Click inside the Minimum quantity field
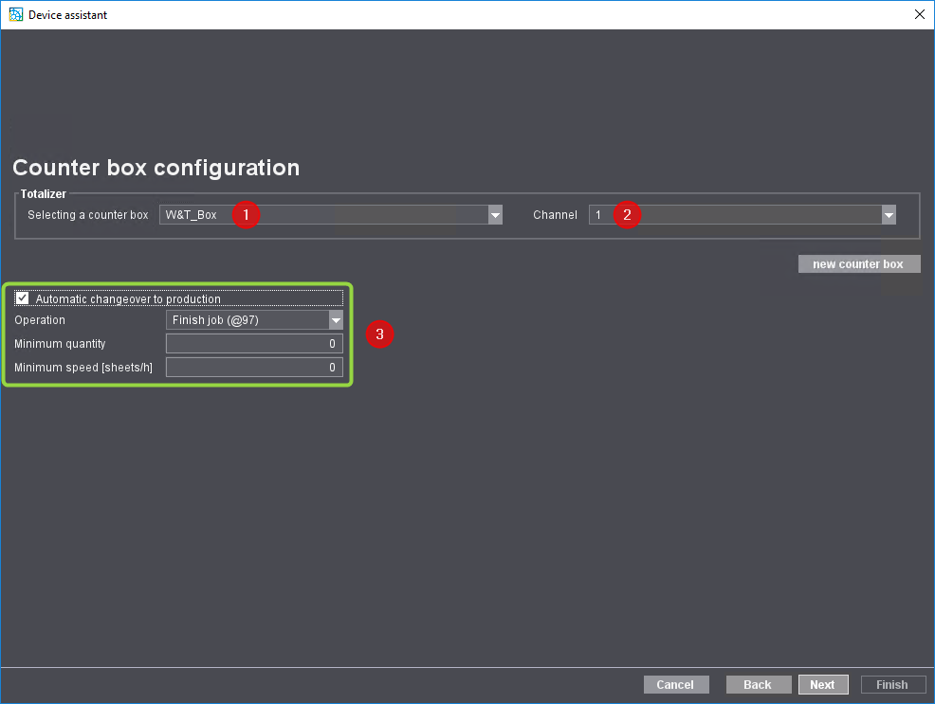This screenshot has height=704, width=935. pos(254,343)
